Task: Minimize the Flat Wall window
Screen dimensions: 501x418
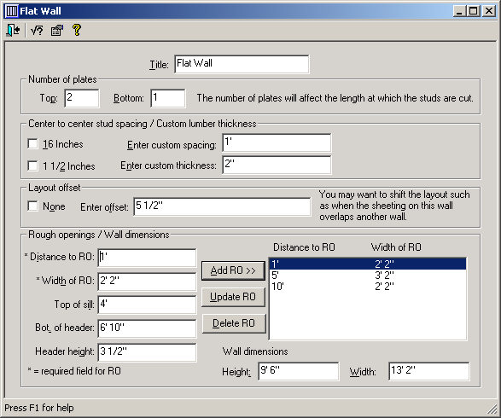Action: click(459, 11)
